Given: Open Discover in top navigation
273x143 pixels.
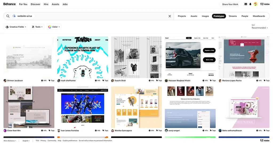Looking at the screenshot, I should tap(35, 4).
